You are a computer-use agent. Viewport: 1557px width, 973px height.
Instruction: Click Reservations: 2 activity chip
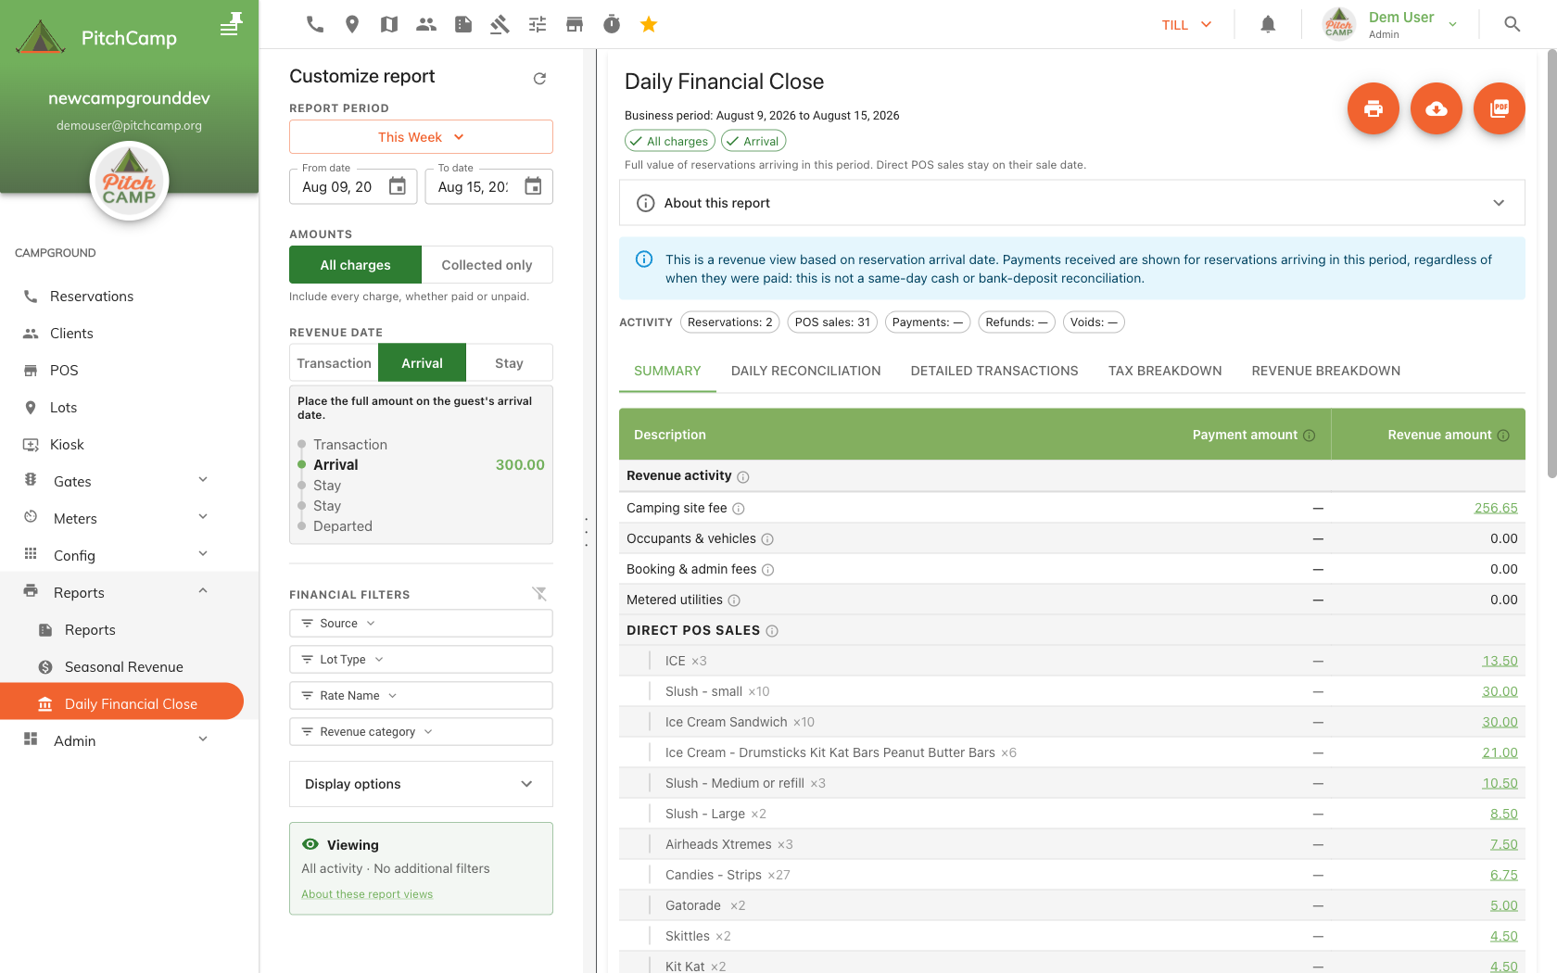click(729, 322)
